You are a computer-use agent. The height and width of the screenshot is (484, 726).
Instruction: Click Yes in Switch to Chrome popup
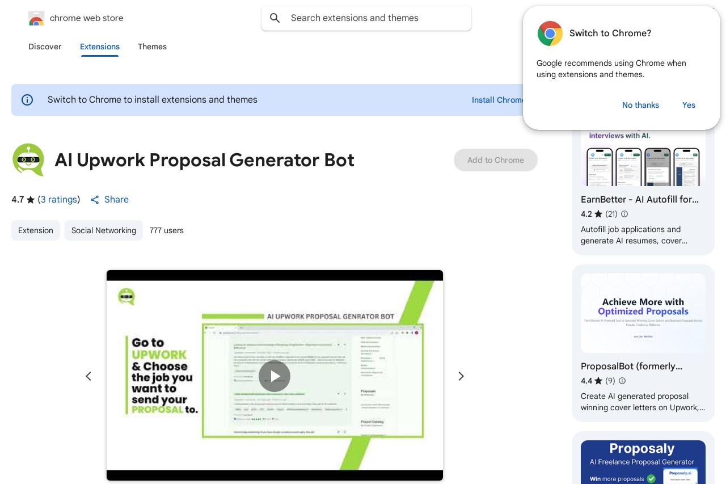[689, 105]
